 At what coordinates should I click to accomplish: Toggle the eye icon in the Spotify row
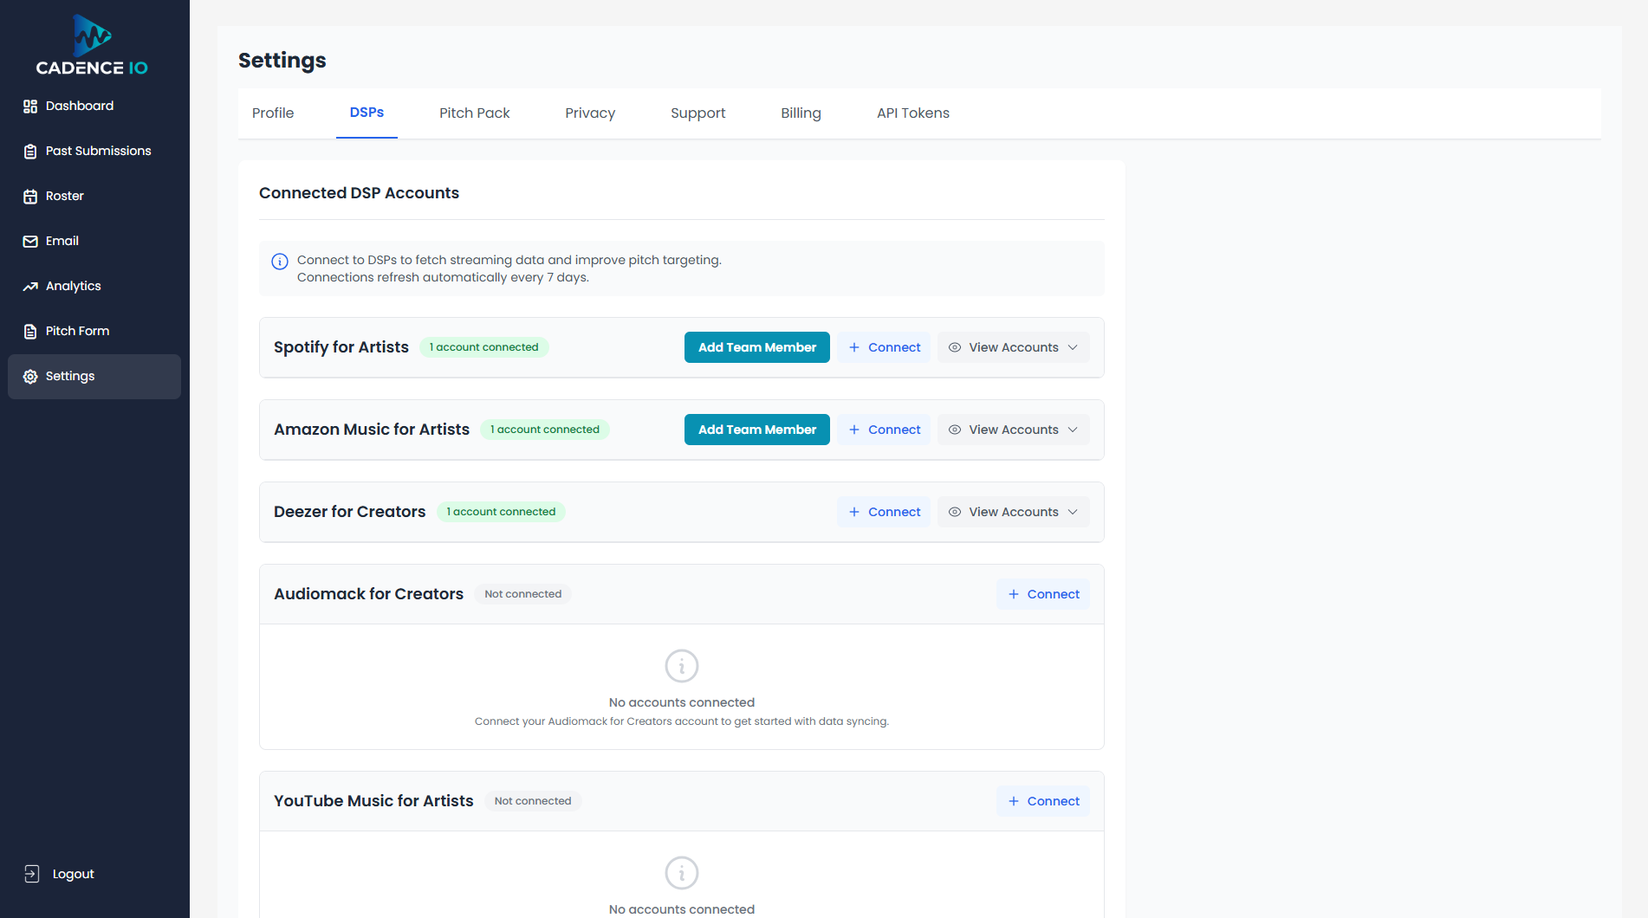[955, 347]
